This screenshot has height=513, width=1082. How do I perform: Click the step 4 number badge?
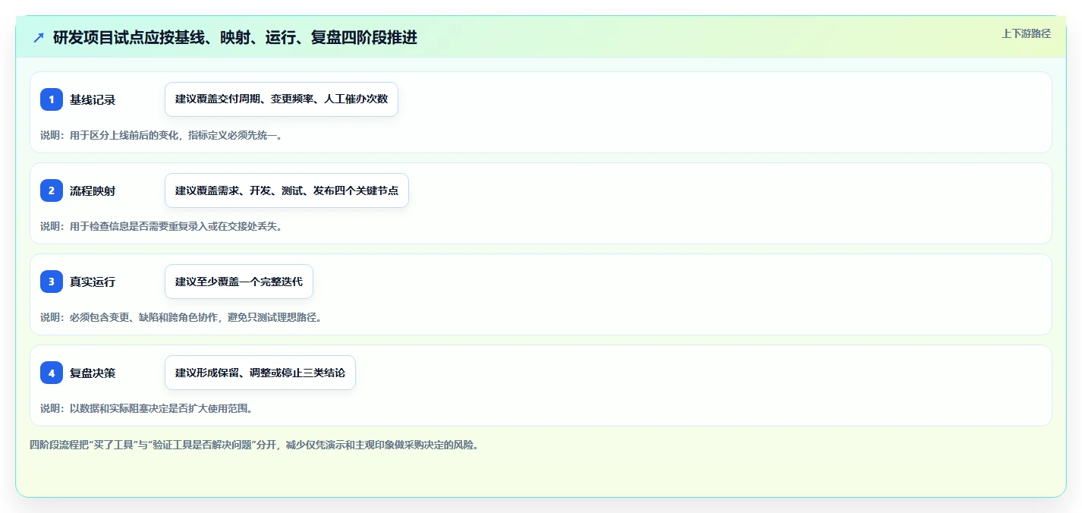point(52,373)
